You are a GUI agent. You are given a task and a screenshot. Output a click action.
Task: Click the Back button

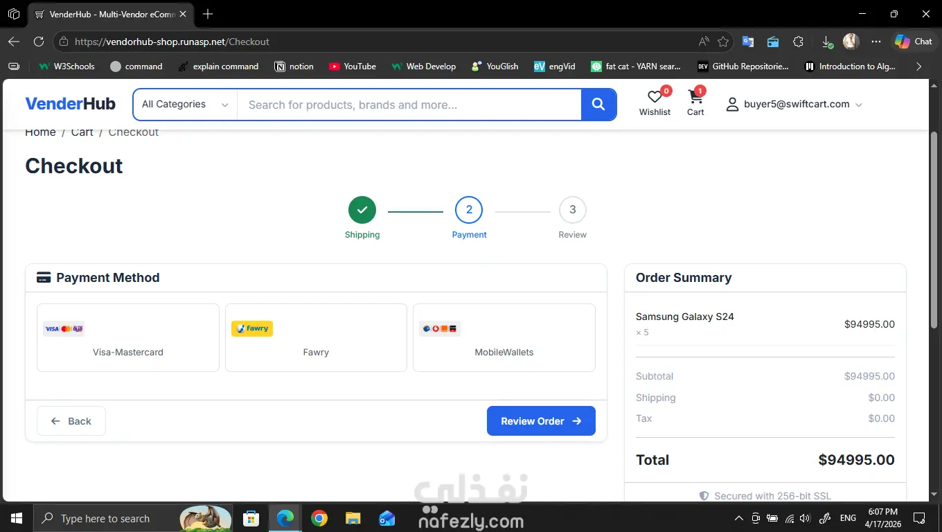71,421
